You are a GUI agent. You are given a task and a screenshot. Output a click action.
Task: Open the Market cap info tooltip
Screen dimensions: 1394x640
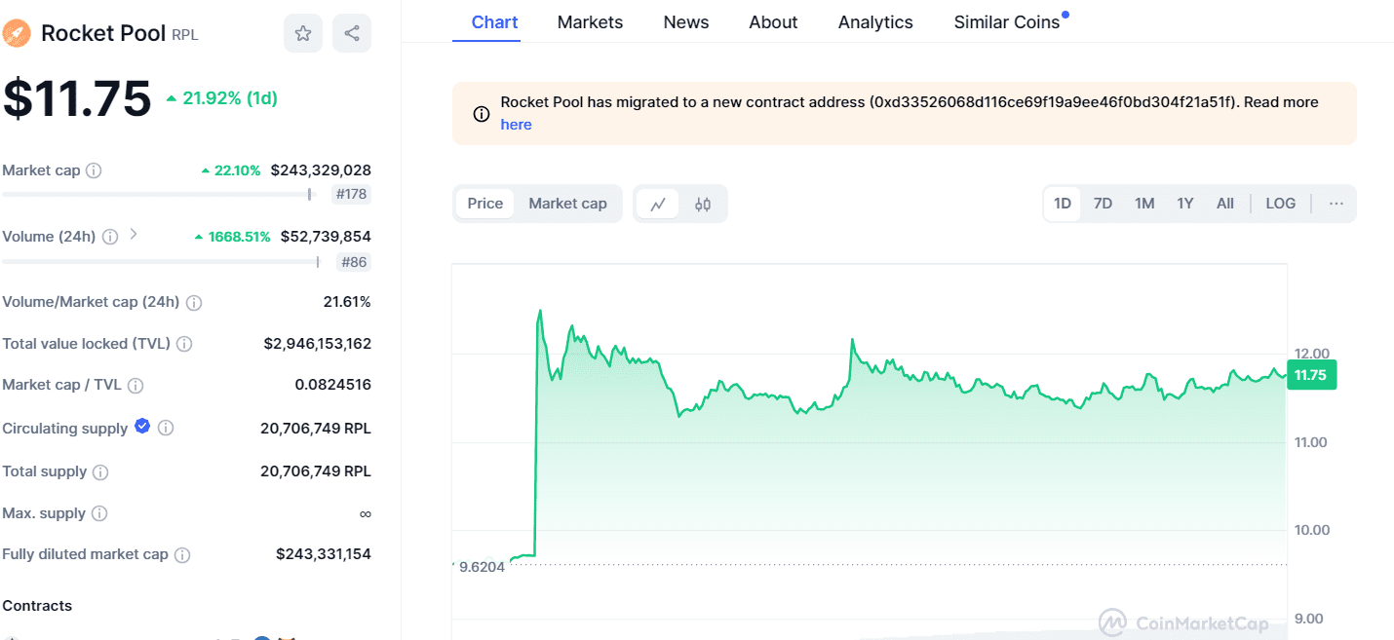(94, 170)
